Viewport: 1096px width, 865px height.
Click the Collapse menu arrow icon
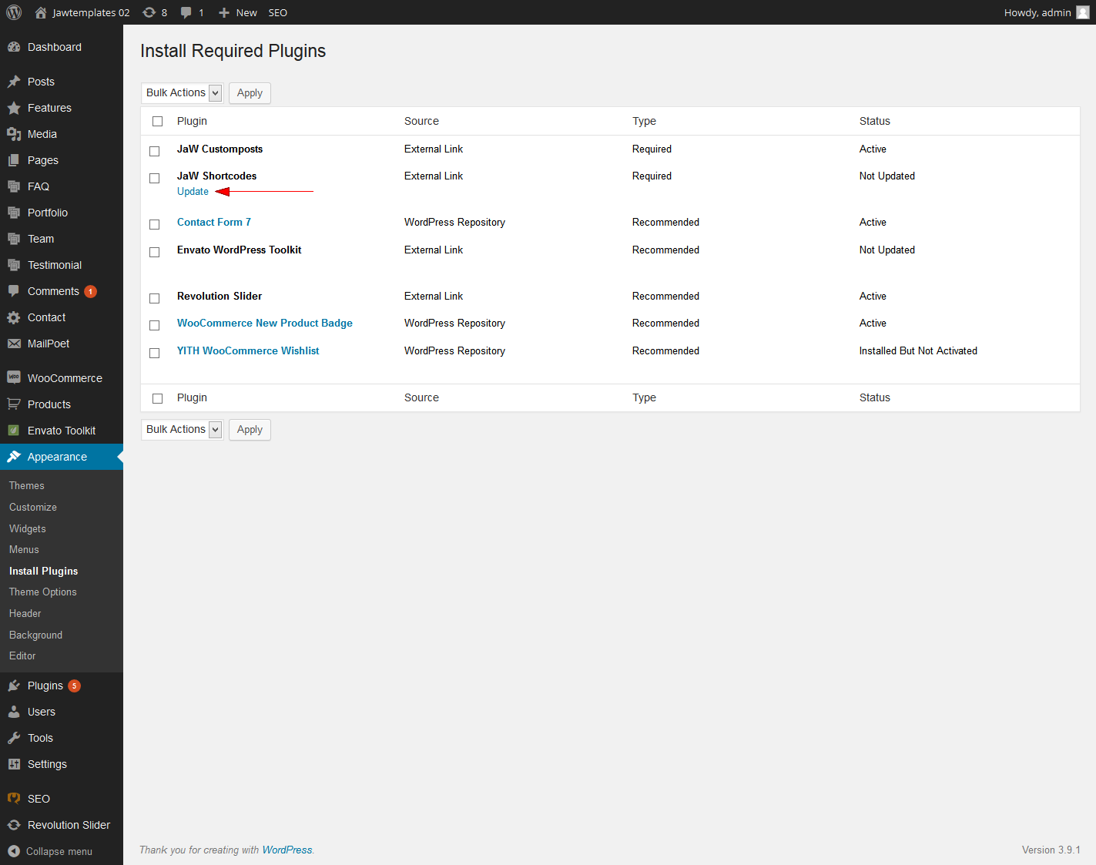(14, 851)
